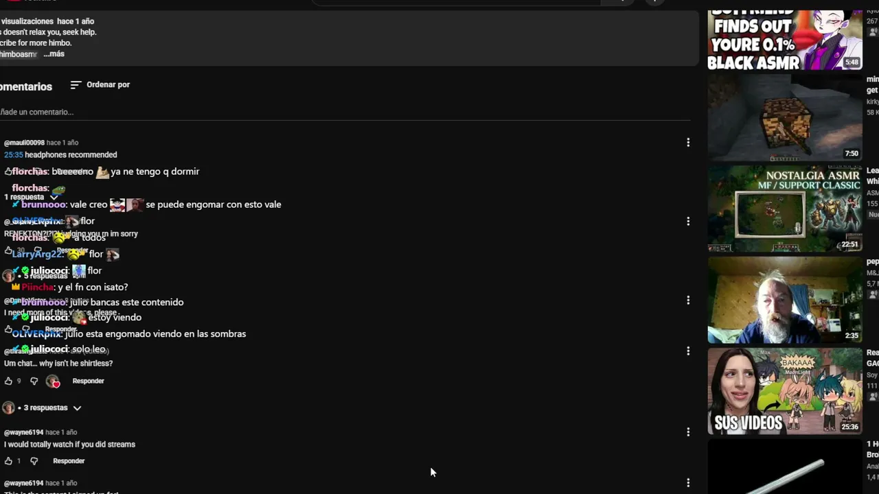This screenshot has height=494, width=879.
Task: Select the 'I would totally watch if you did streams' text
Action: (69, 445)
